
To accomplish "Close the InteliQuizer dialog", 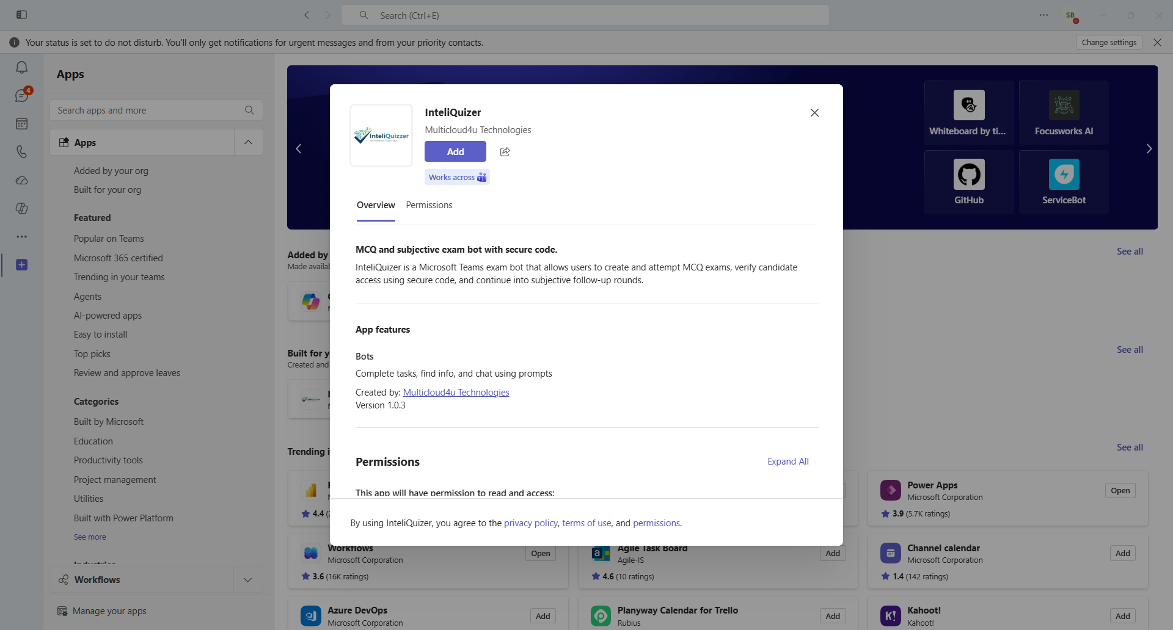I will click(x=814, y=112).
